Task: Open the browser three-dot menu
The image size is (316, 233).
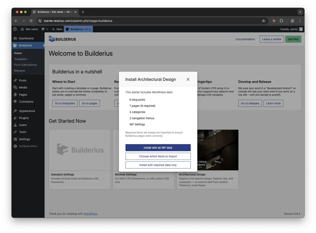Action: (x=300, y=21)
